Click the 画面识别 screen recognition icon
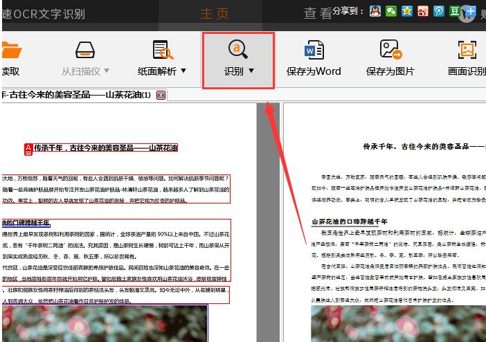Screen dimensions: 486x342 pos(467,50)
